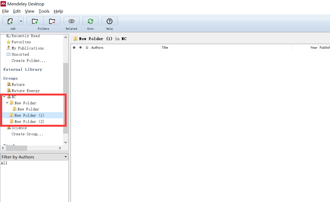Click the sidebar horizontal scrollbar thumb
This screenshot has height=202, width=330.
(x=16, y=148)
